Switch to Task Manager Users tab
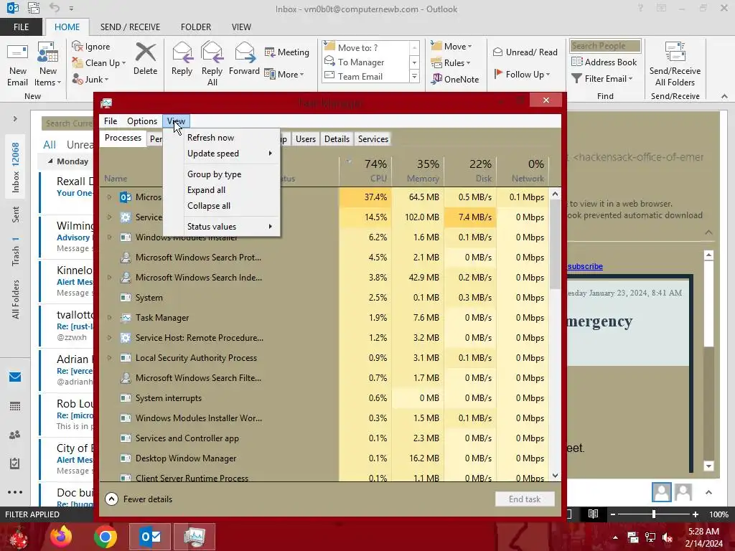The image size is (735, 551). (x=306, y=139)
